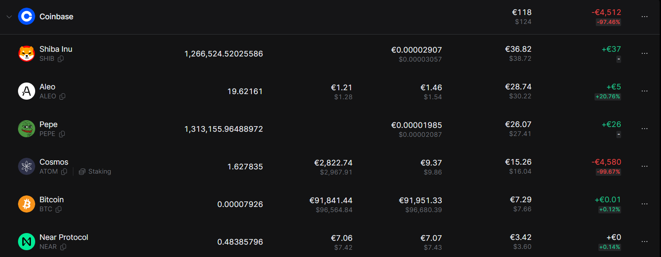Click the Coinbase exchange logo
Viewport: 661px width, 257px height.
[26, 17]
